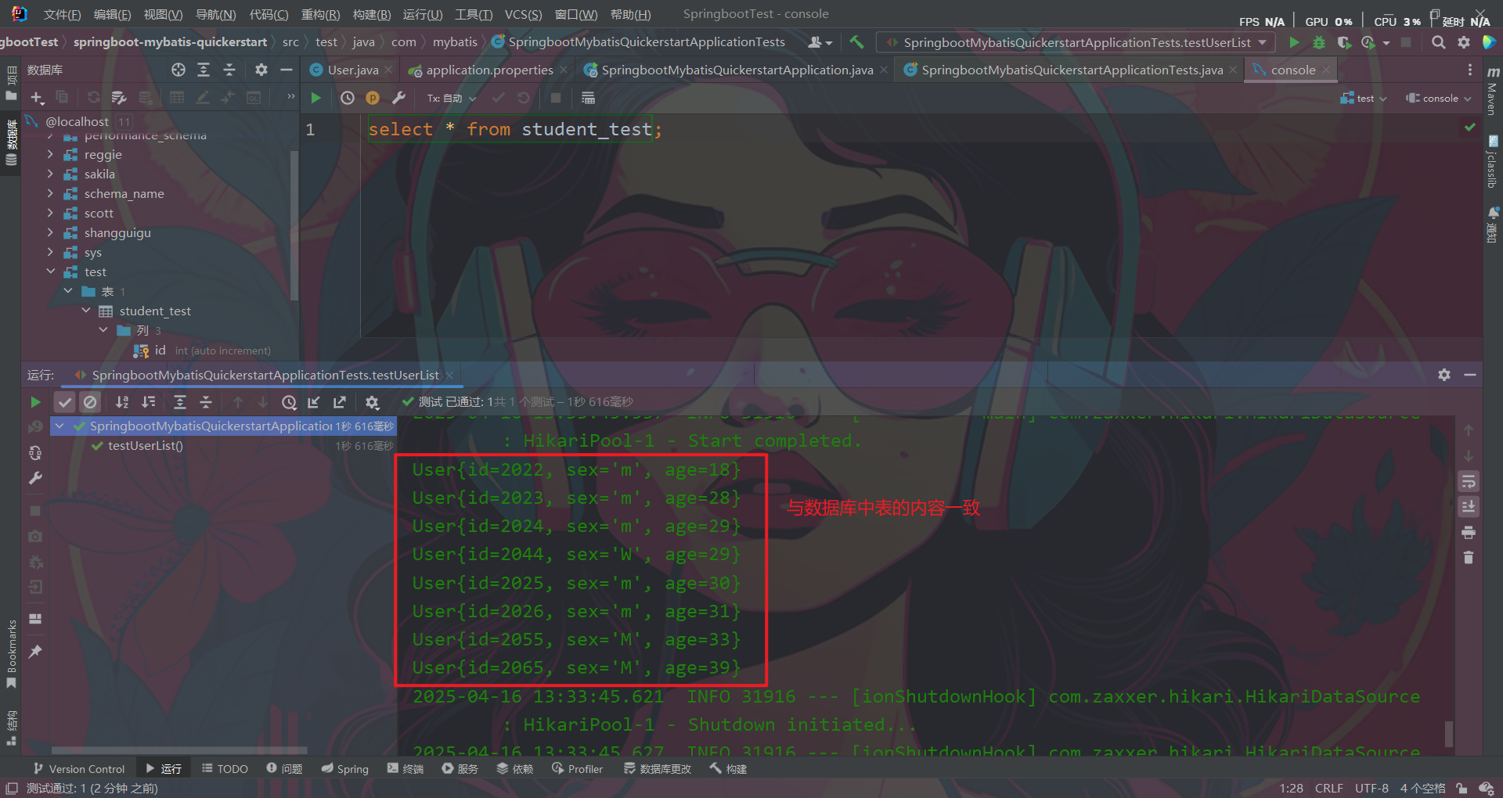Click database tree vertical scrollbar
1503x798 pixels.
tap(294, 227)
